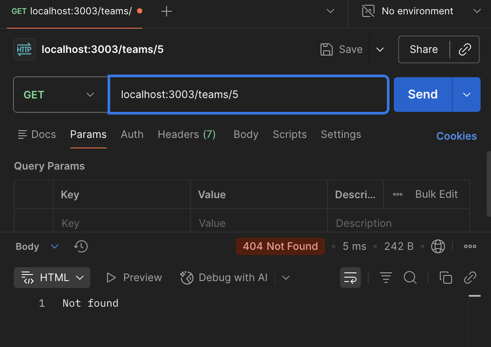Open the HTML response format dropdown

(x=52, y=278)
